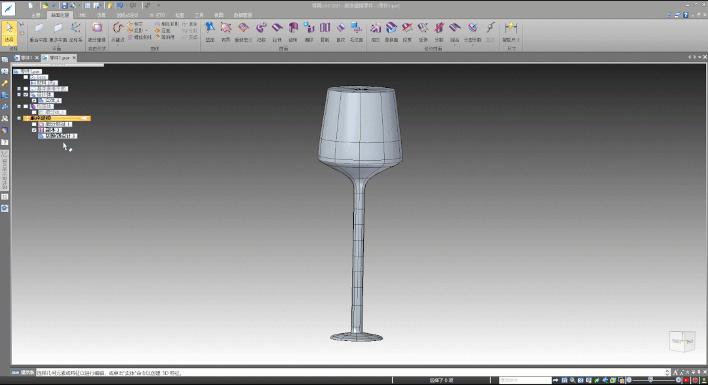
Task: Select the 相互投影 cross projection tool
Action: [167, 24]
